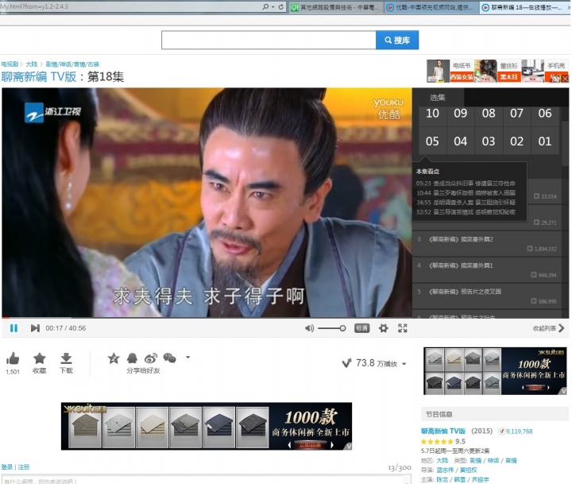The width and height of the screenshot is (572, 484).
Task: Switch to 优酷-中国领先视频网站 browser tab
Action: tap(431, 7)
